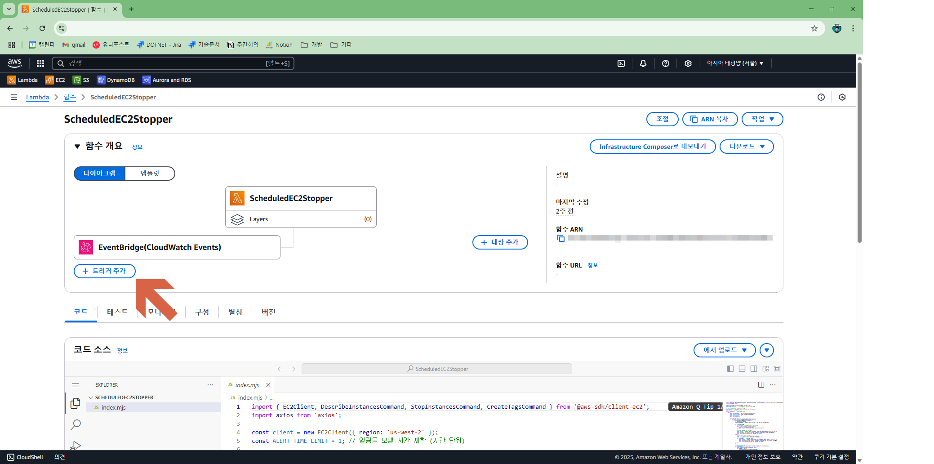Open the region selector 아시아 태평양 (서울)

click(x=735, y=63)
